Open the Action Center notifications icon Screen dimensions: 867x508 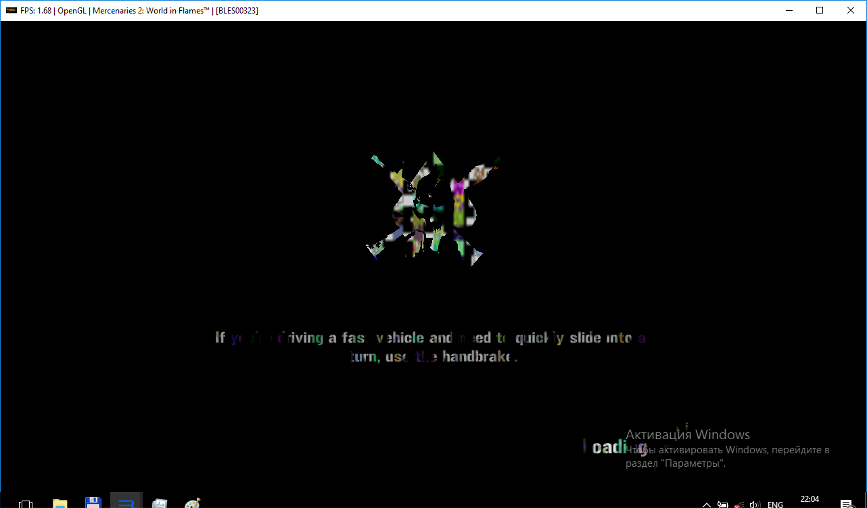846,504
